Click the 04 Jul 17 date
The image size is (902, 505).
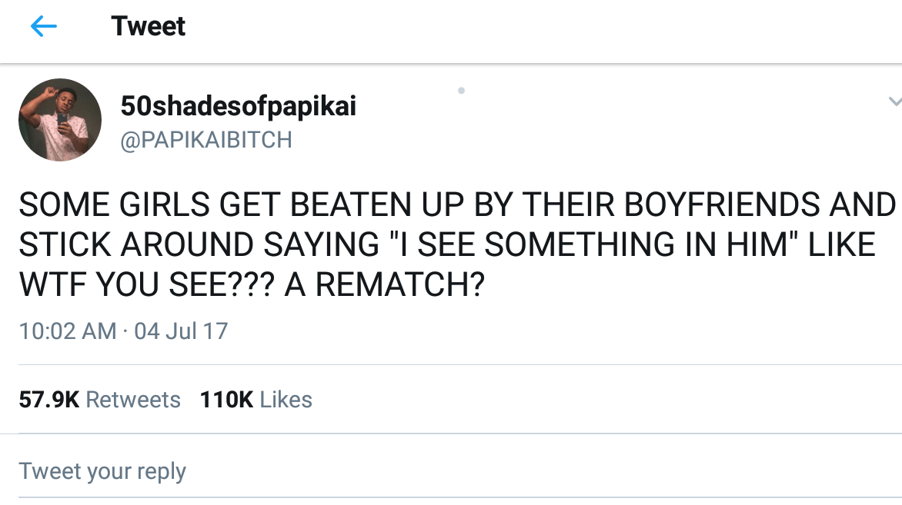(181, 331)
